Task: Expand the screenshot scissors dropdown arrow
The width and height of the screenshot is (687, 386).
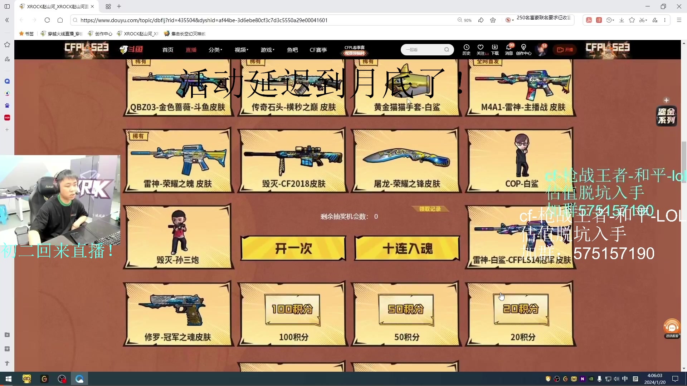Action: click(647, 20)
